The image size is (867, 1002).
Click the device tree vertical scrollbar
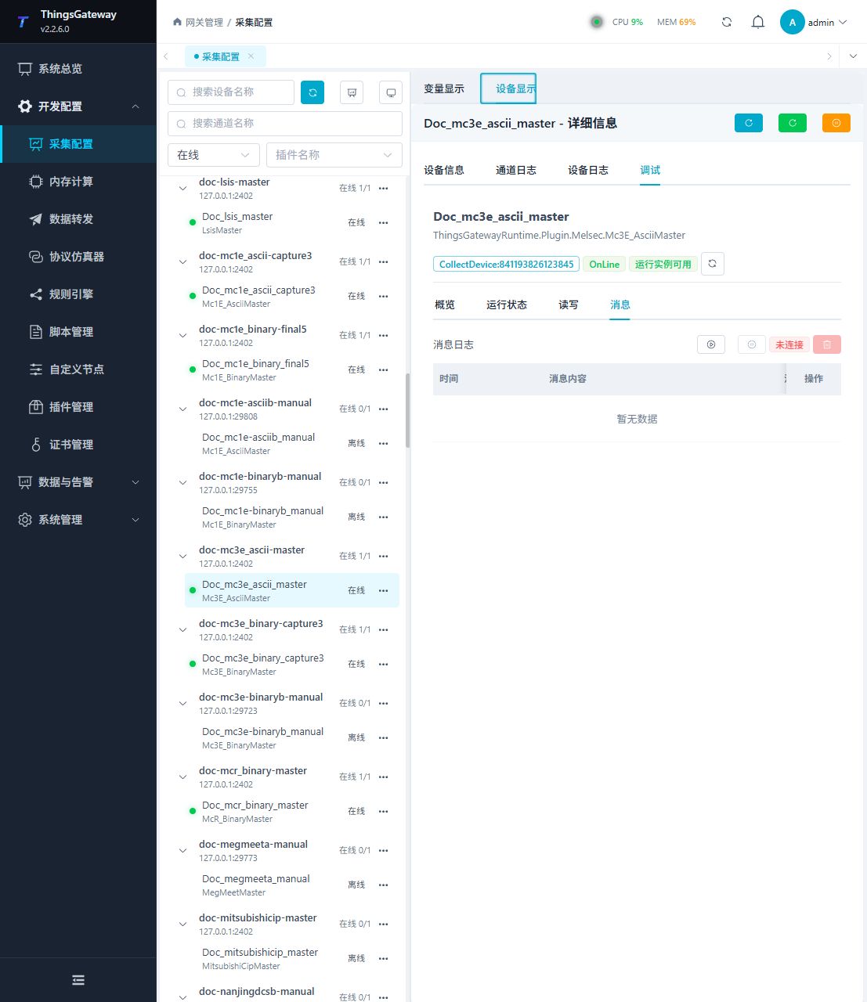407,410
